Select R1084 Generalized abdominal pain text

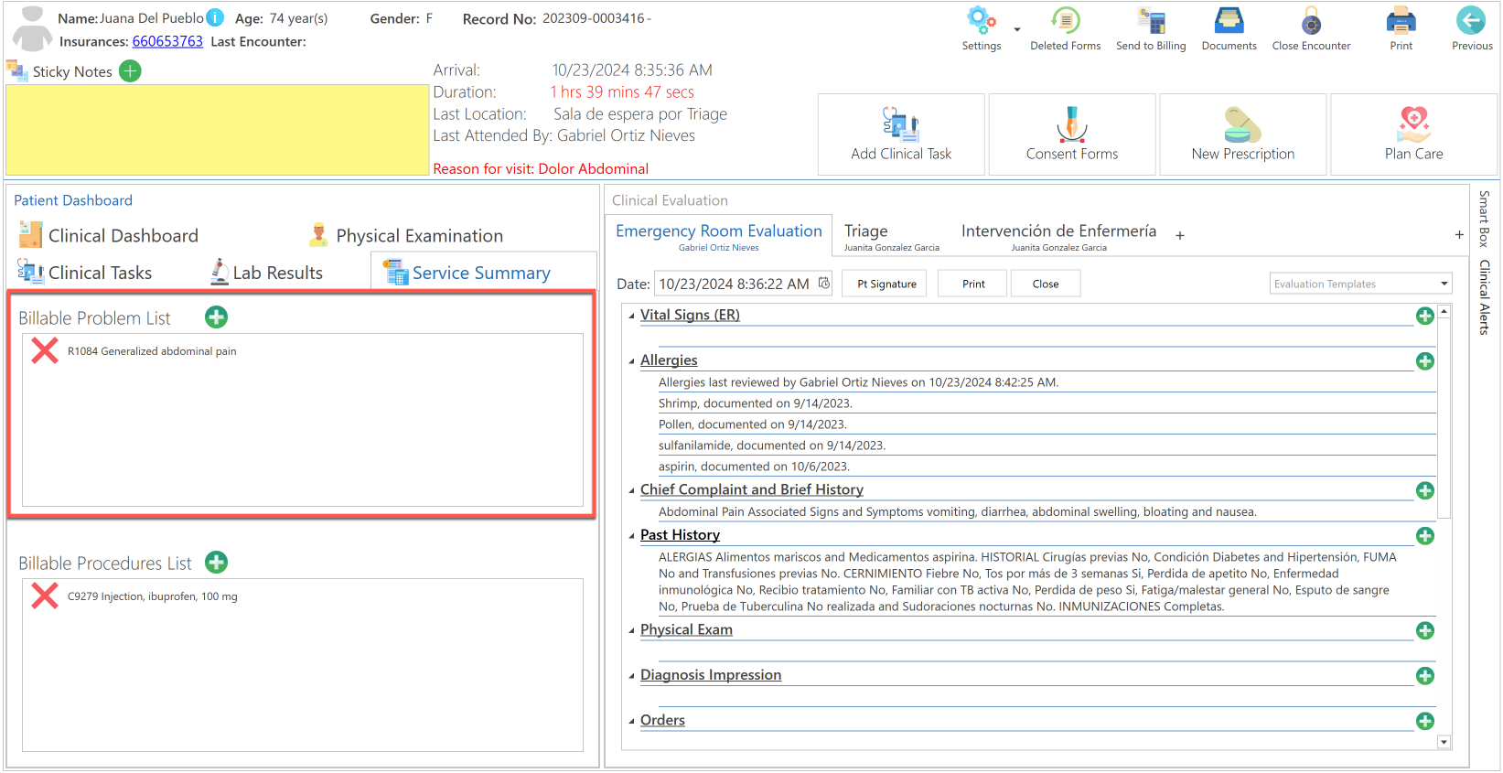pos(152,351)
